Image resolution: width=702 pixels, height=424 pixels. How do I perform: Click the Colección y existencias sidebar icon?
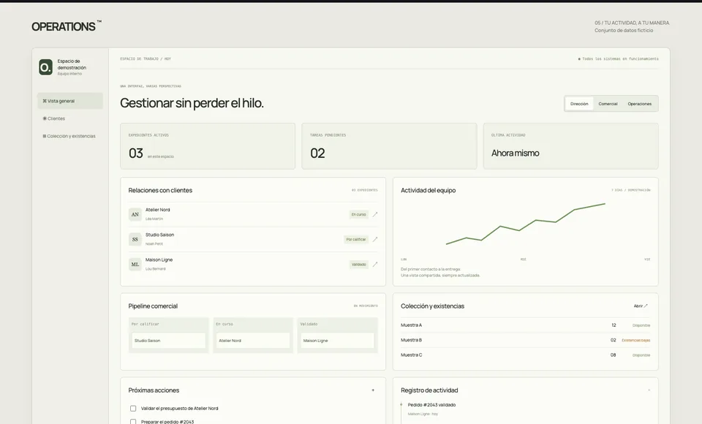click(45, 136)
